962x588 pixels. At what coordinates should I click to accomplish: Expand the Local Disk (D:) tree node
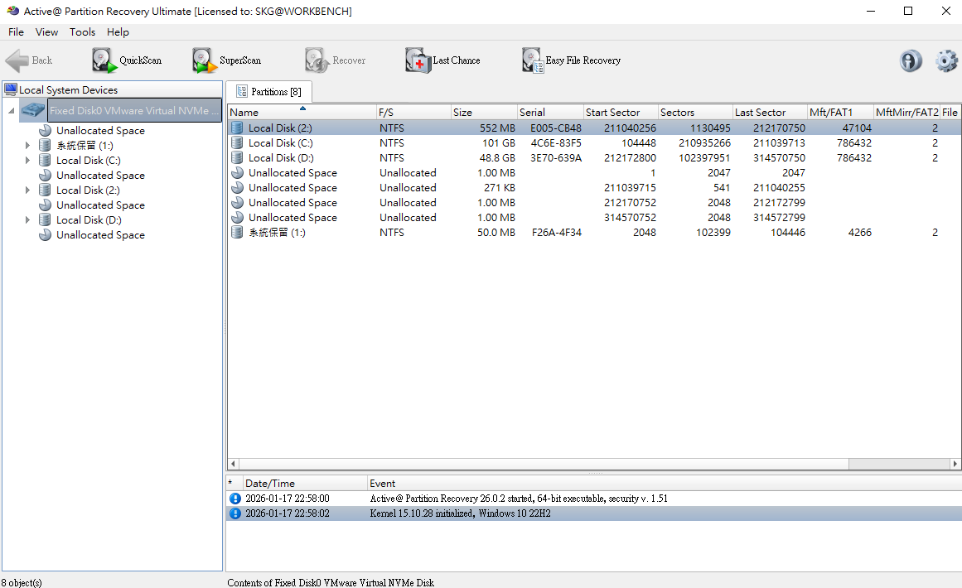point(27,219)
